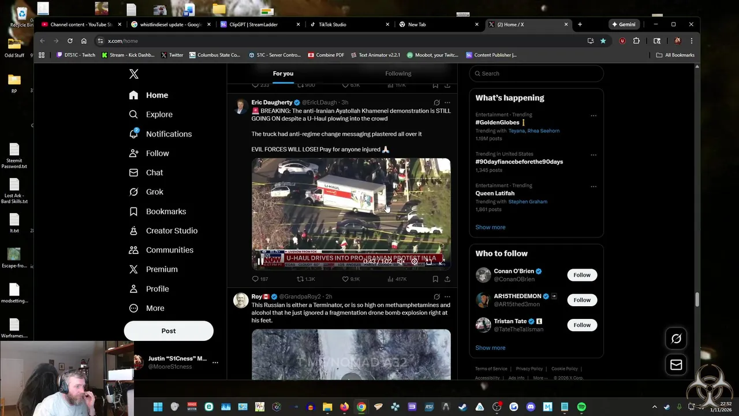This screenshot has height=416, width=739.
Task: Switch to the TikTok Studio browser tab
Action: tap(349, 24)
